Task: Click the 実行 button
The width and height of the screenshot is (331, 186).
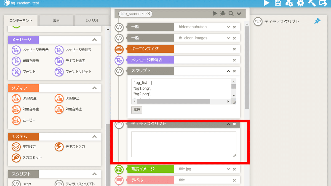Action: click(x=137, y=110)
